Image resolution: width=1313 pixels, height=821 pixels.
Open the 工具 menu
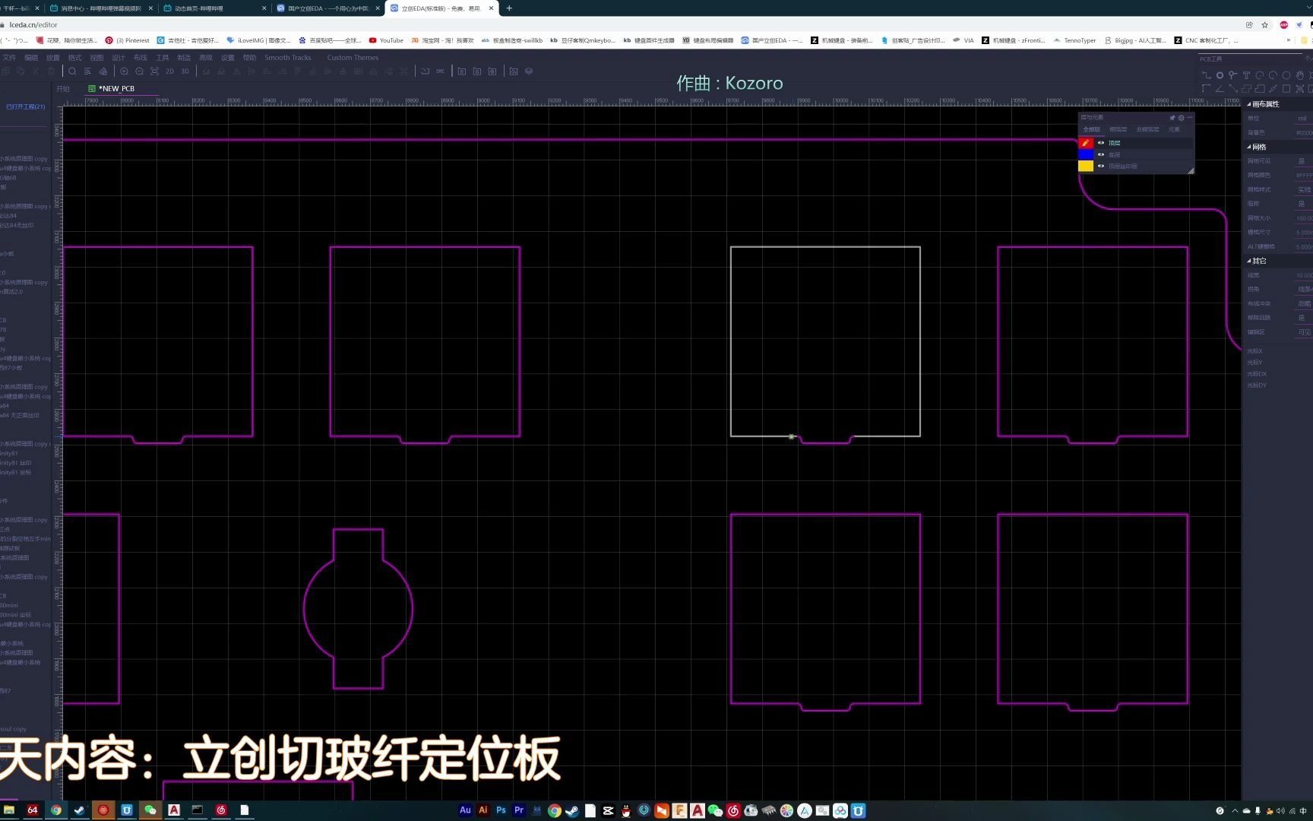point(163,58)
